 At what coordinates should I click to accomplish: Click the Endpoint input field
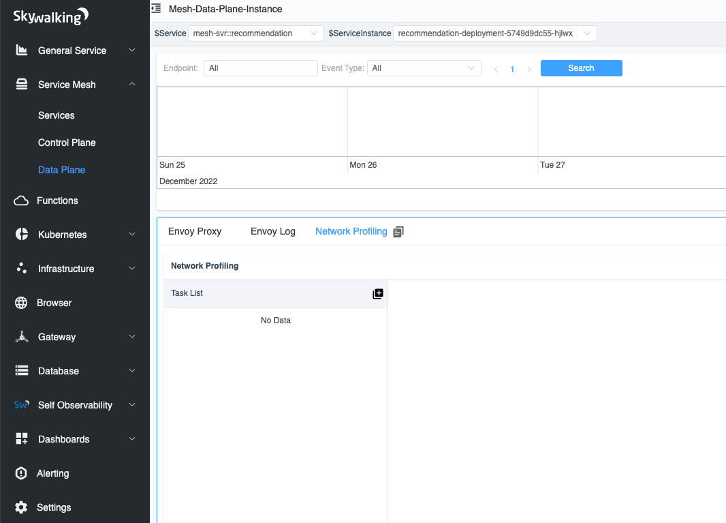[260, 68]
